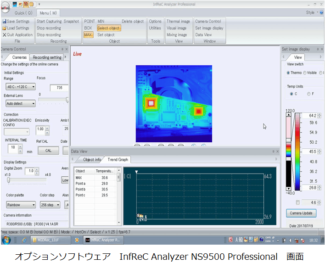Open the Windows Start menu orb
Screen dimensions: 325x263
tap(6, 240)
